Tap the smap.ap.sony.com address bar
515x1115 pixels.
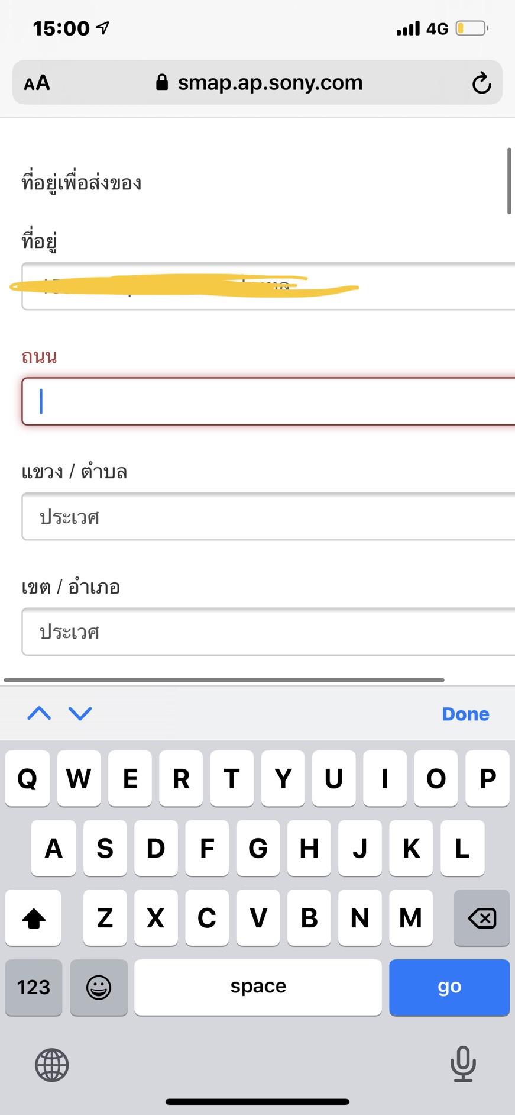tap(270, 83)
